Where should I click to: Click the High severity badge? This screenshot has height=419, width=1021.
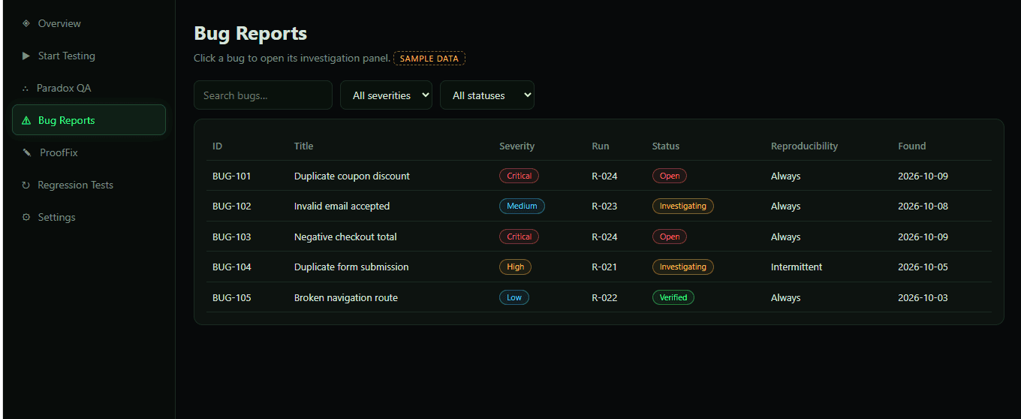click(x=515, y=267)
